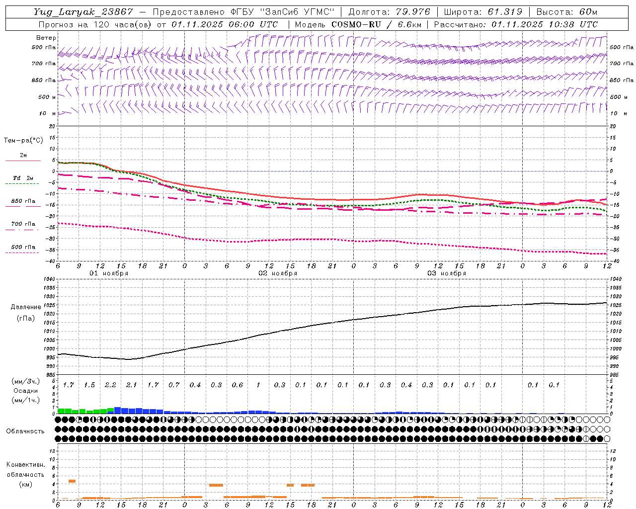Click the Долгота: 79.976 header value
636x509 pixels.
pyautogui.click(x=390, y=12)
